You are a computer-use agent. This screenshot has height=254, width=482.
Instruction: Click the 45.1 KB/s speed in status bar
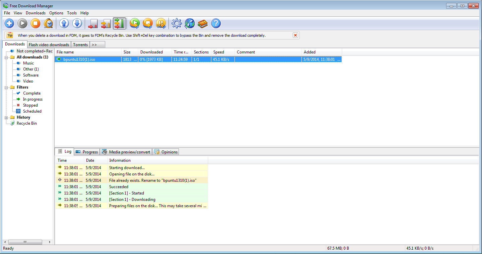pos(420,248)
